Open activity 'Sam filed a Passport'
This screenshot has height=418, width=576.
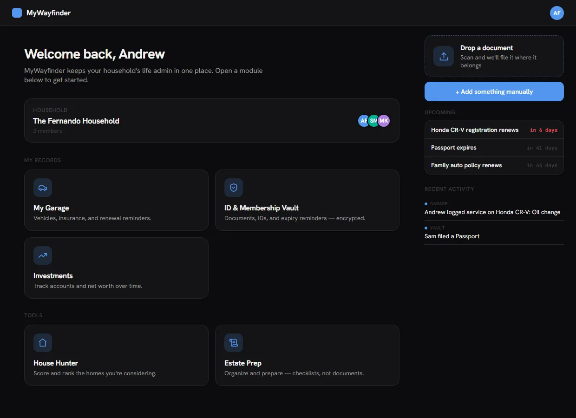494,233
